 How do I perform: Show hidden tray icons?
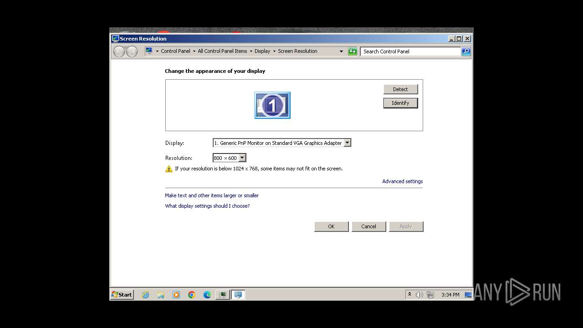(409, 295)
